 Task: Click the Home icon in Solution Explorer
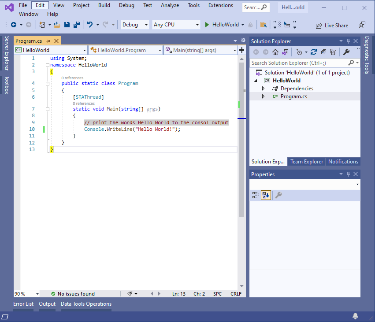275,52
